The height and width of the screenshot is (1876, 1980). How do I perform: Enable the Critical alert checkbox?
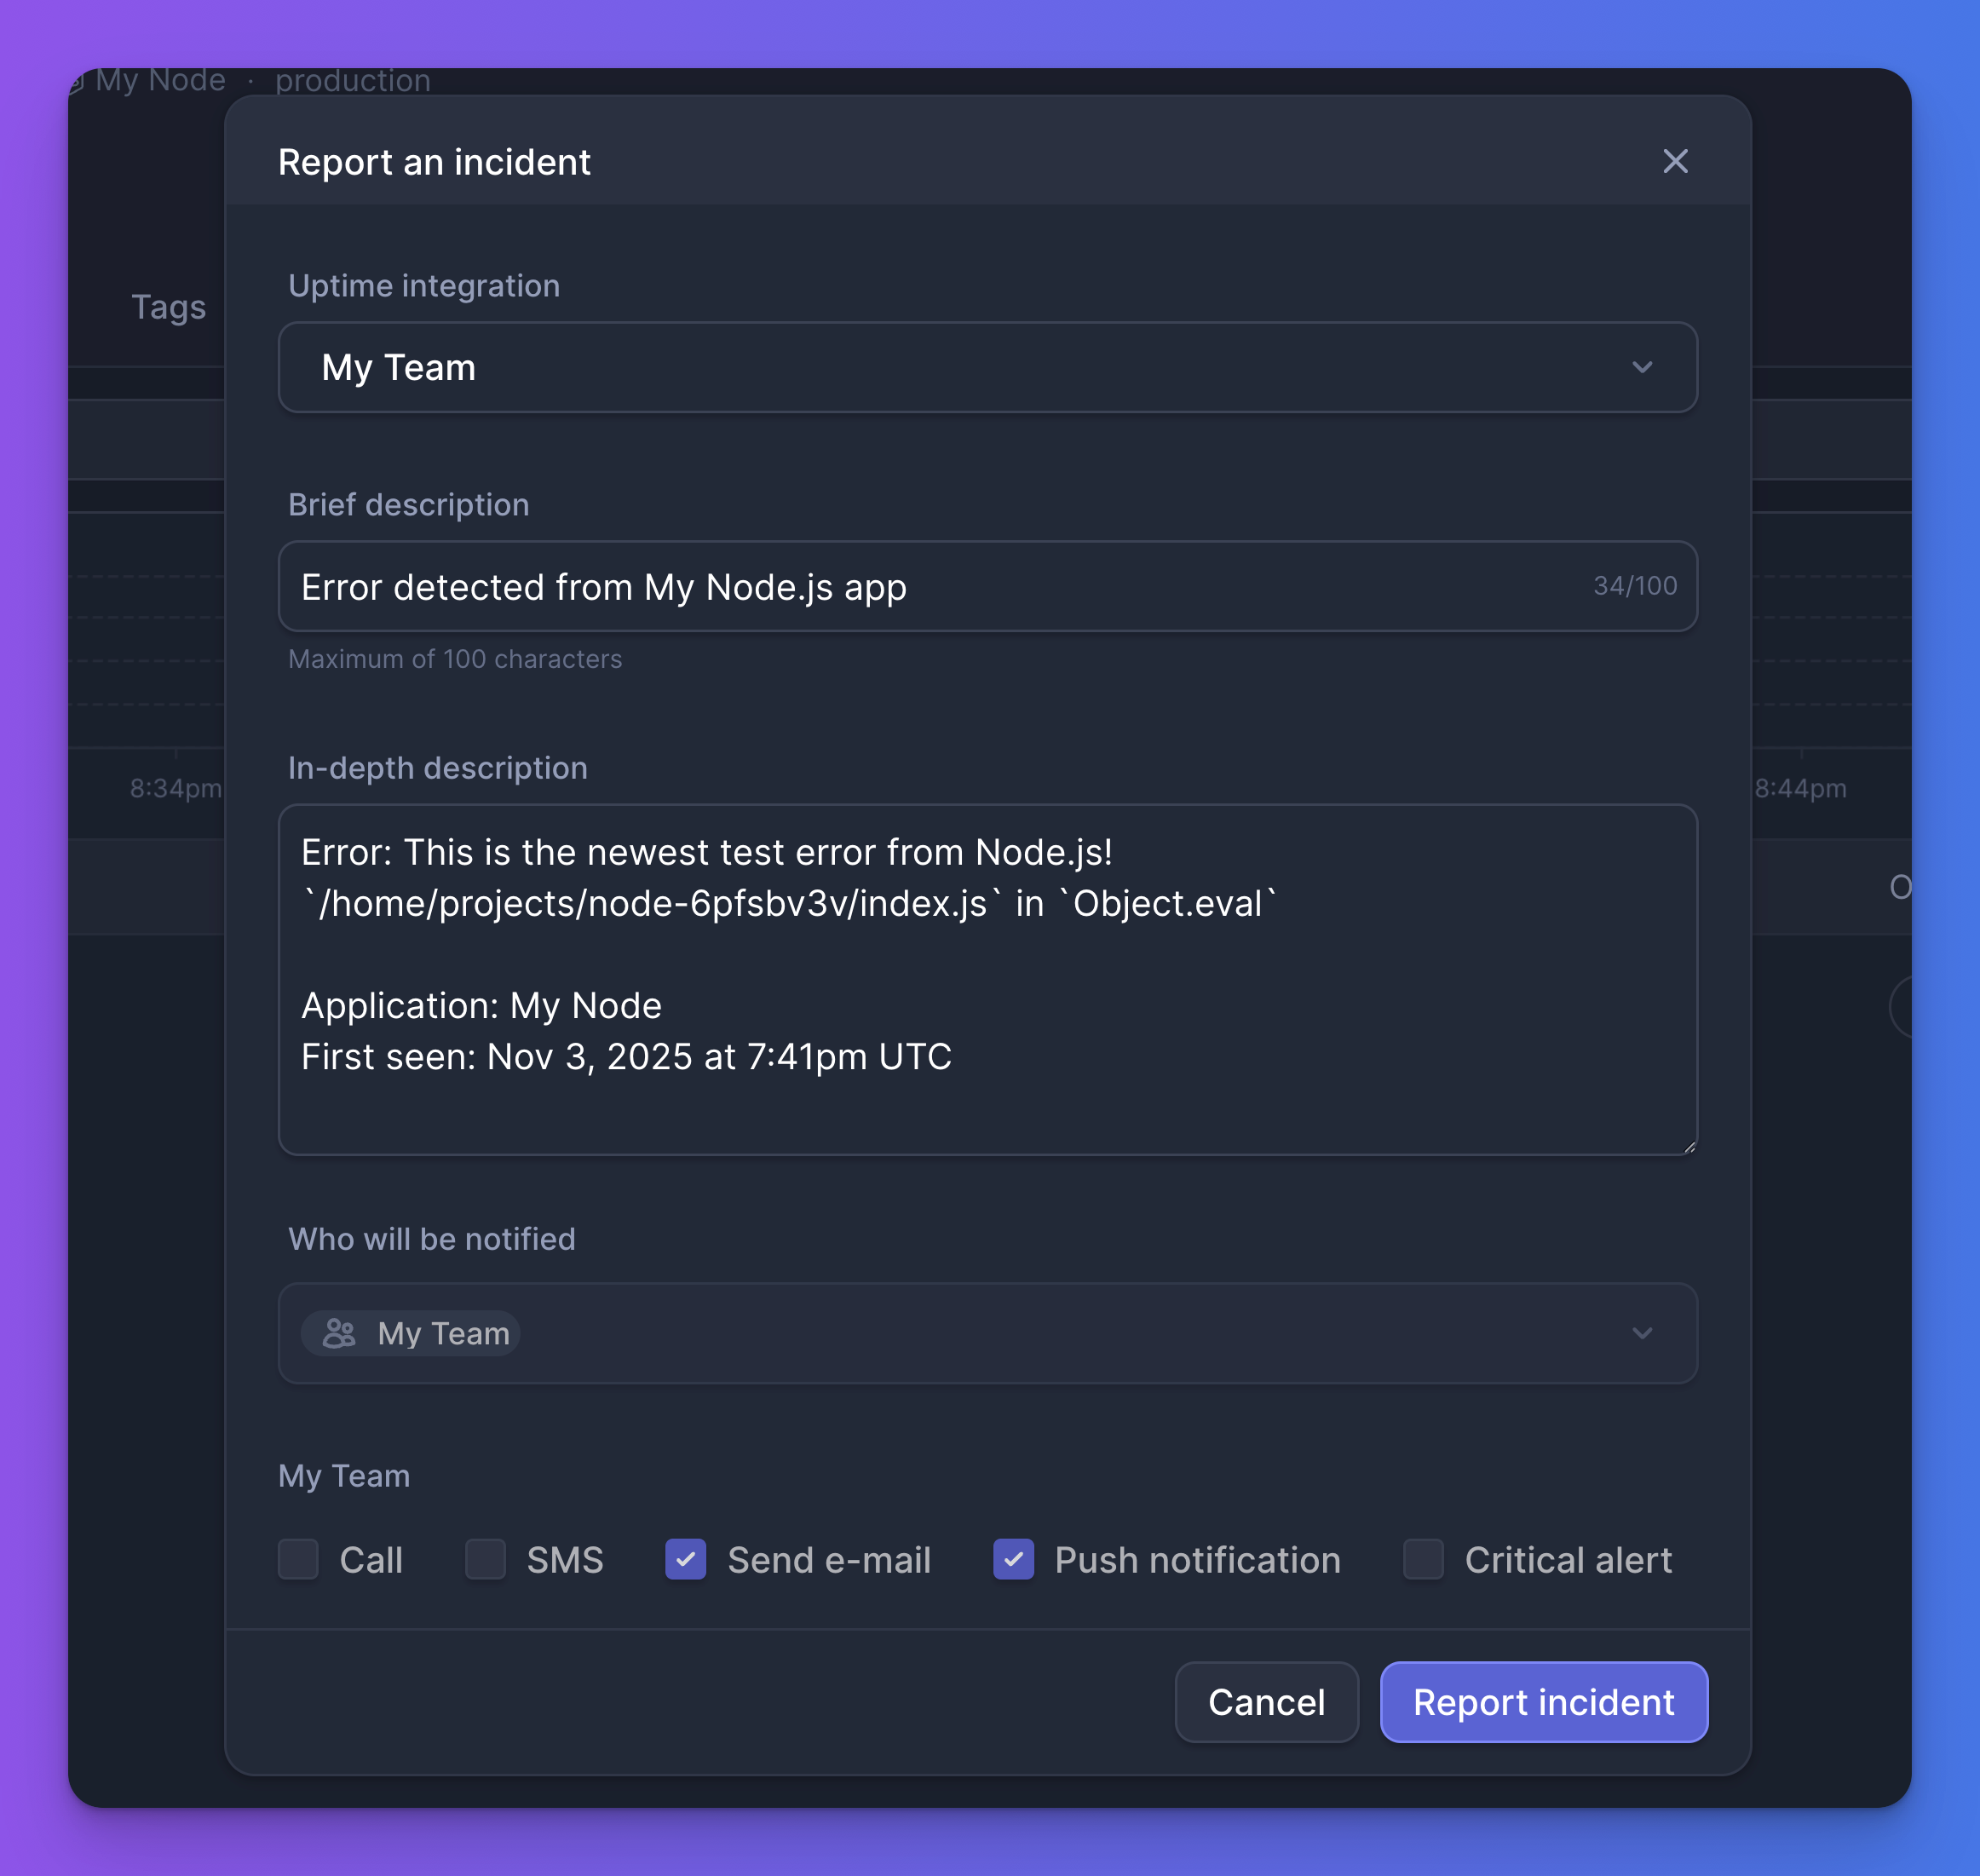click(x=1423, y=1560)
